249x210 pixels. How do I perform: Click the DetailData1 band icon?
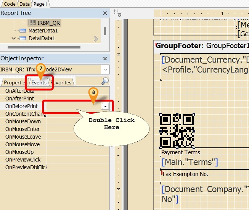22,38
